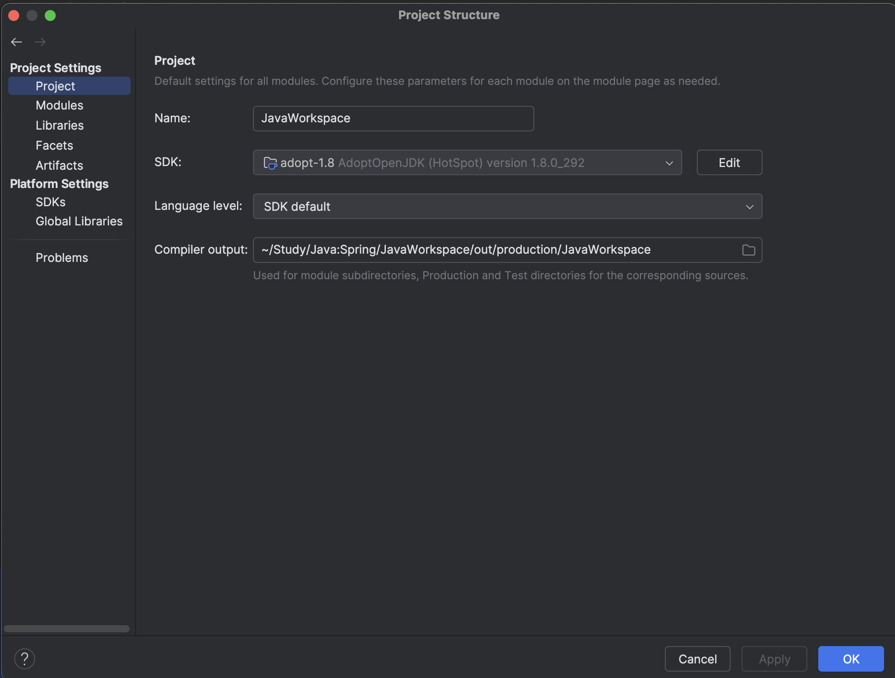Show the Problems page
Viewport: 895px width, 678px height.
[x=62, y=258]
